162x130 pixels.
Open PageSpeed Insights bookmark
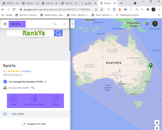click(x=128, y=15)
